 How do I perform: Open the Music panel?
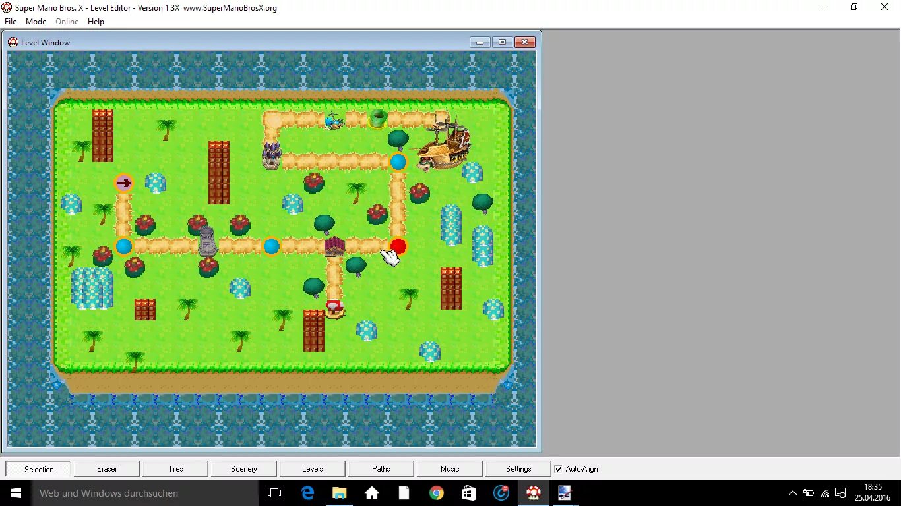click(x=450, y=469)
